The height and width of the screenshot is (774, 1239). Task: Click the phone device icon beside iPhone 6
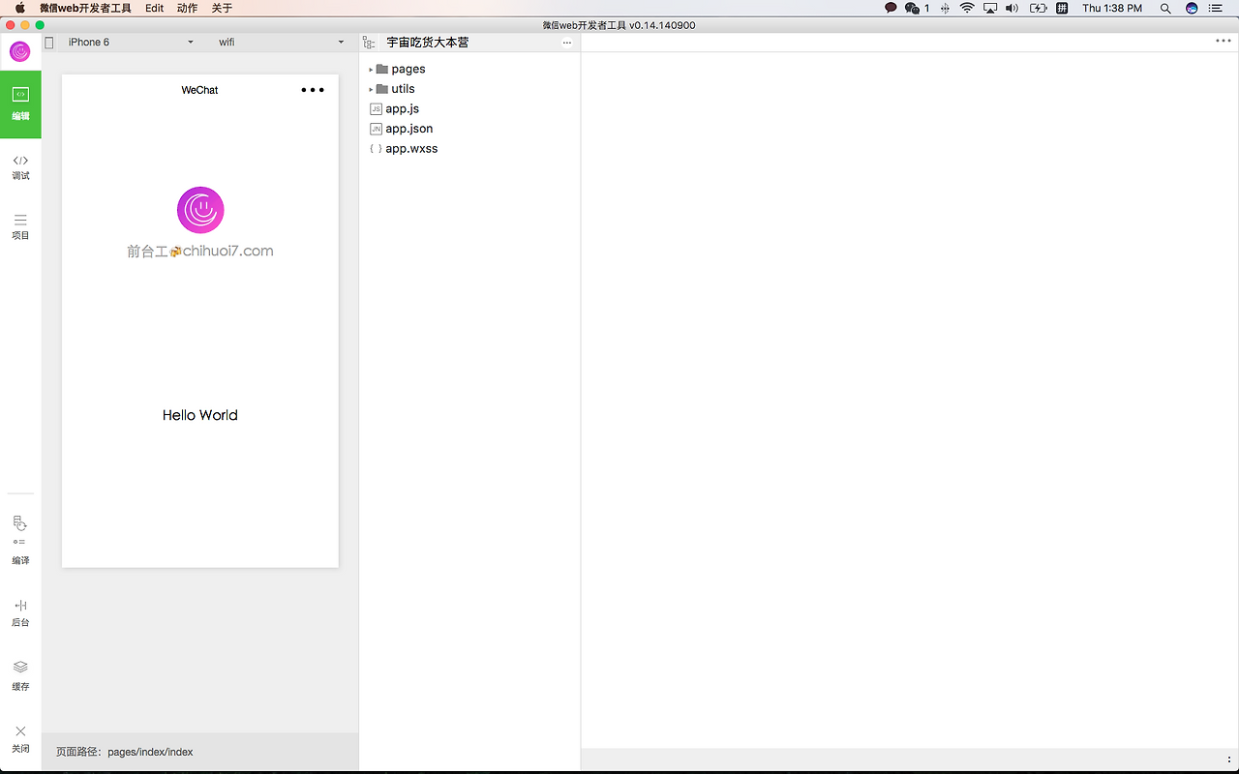(x=49, y=43)
